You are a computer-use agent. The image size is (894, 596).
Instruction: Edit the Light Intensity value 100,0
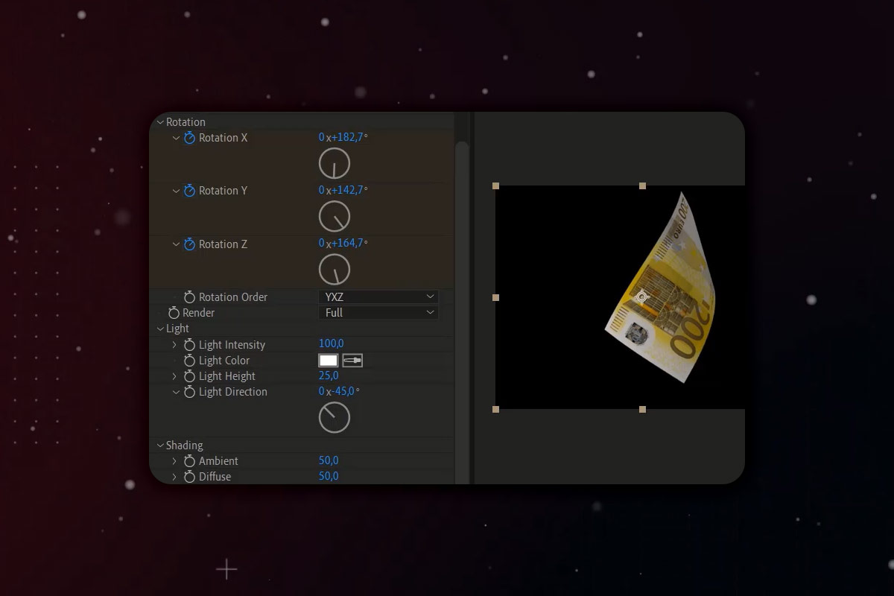coord(331,344)
